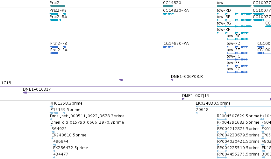Click the Prat2 gene label
This screenshot has width=271, height=159.
(x=54, y=3)
